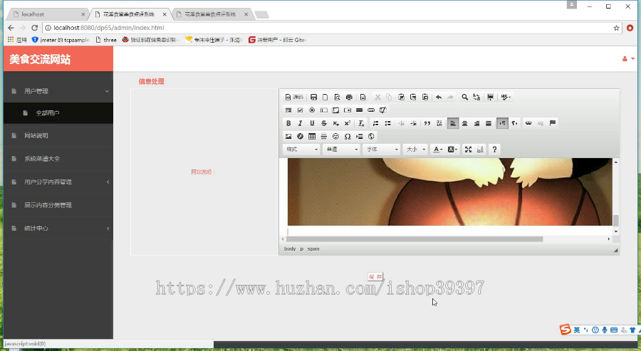The width and height of the screenshot is (641, 351).
Task: Insert a text field form icon
Action: tap(324, 110)
